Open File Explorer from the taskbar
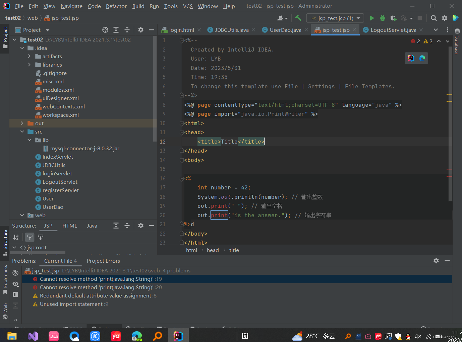 point(12,336)
